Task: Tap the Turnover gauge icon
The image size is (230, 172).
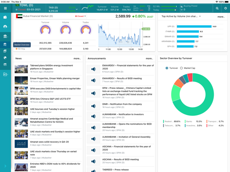Action: click(x=45, y=30)
